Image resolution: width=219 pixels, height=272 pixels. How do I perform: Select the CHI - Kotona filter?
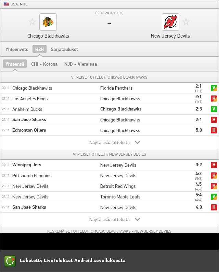click(44, 64)
